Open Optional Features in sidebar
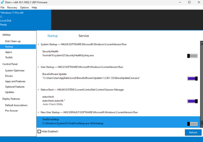The height and width of the screenshot is (142, 203). click(x=15, y=87)
